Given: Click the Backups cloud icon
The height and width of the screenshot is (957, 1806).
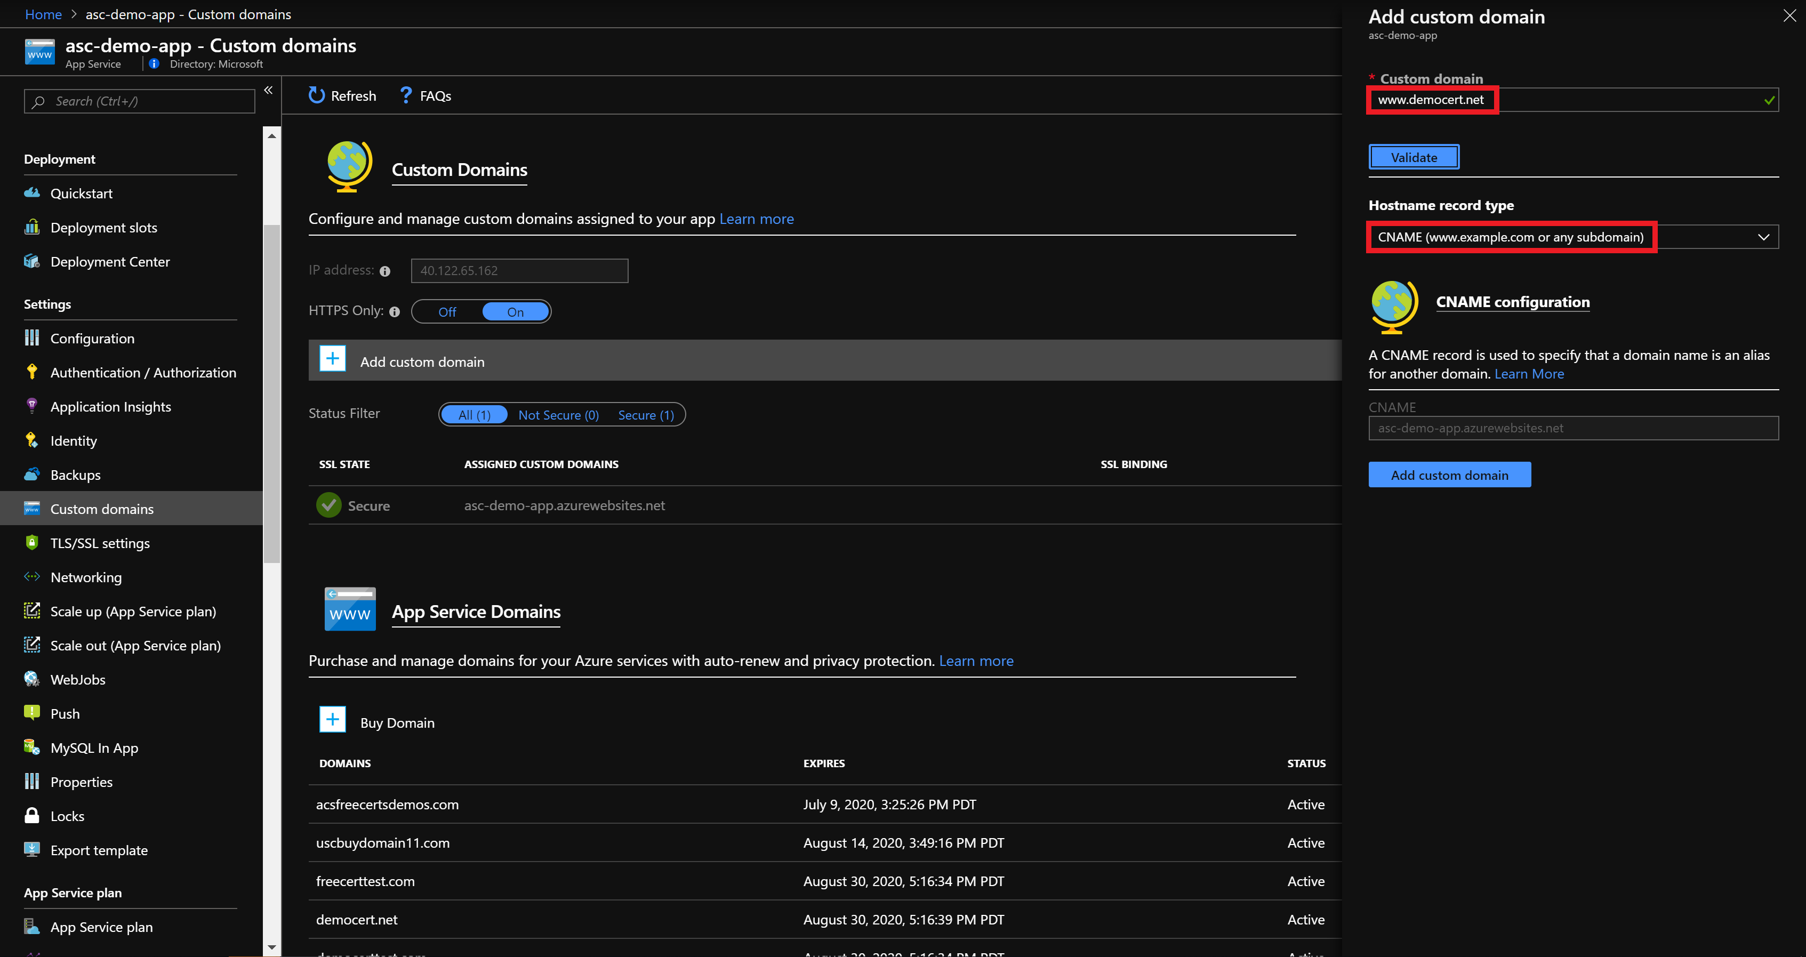Looking at the screenshot, I should 31,475.
